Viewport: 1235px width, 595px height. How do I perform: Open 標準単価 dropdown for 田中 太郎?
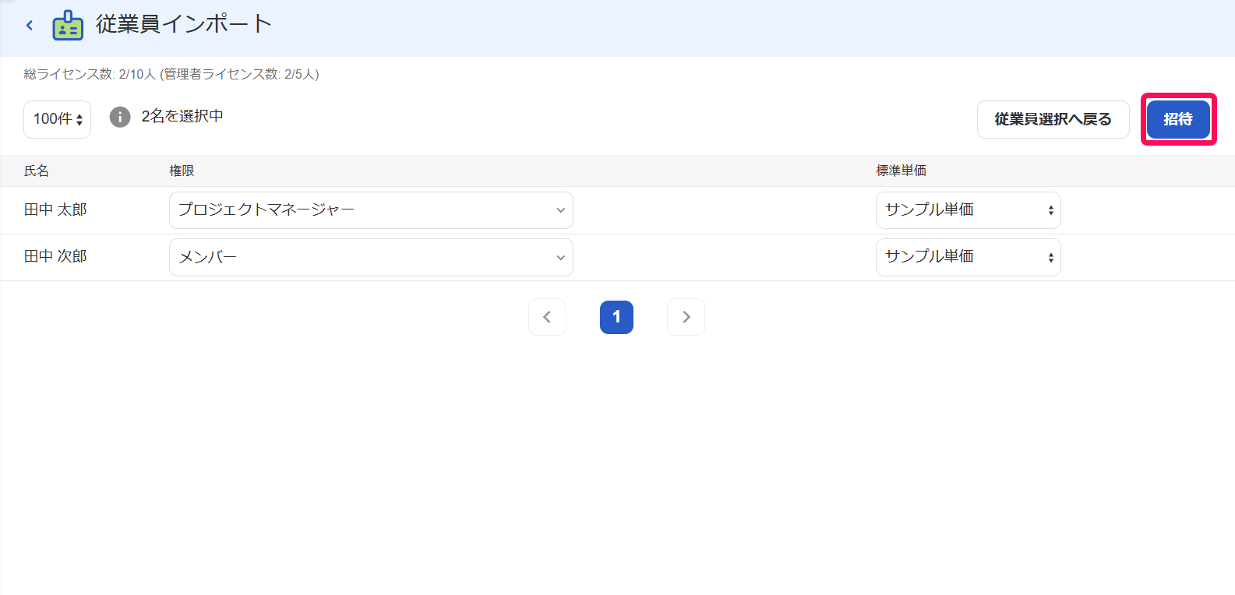(x=968, y=210)
